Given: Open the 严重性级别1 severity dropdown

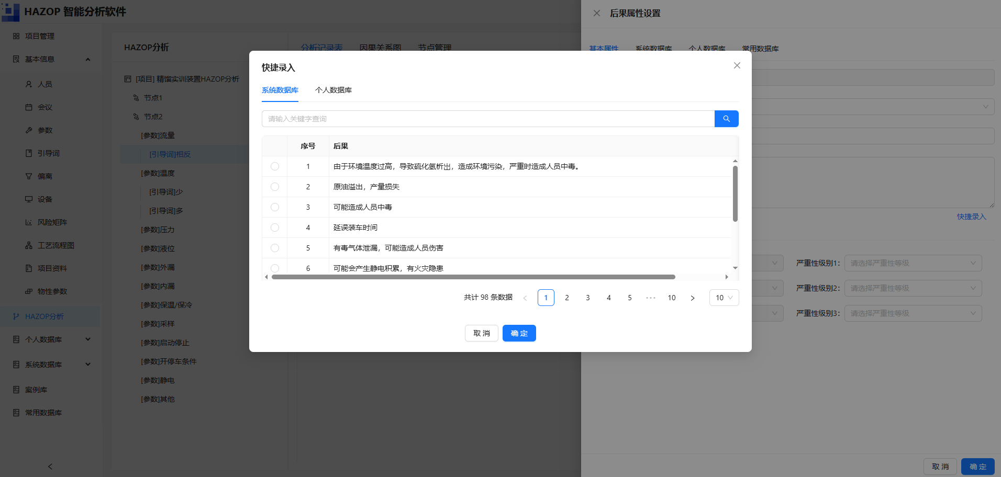Looking at the screenshot, I should pos(913,263).
